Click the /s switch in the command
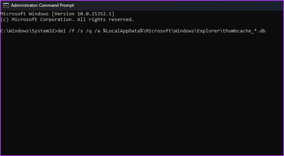Viewport: 284px width, 156px height. [80, 31]
